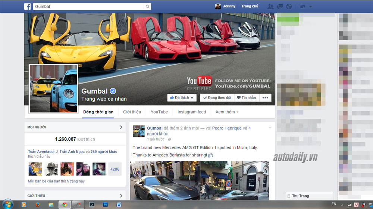The image size is (373, 209).
Task: Expand post options chevron on Gumbal post
Action: tap(270, 128)
